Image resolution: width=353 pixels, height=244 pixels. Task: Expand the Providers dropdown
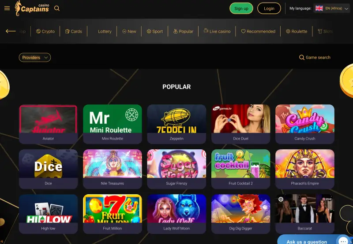[x=35, y=58]
